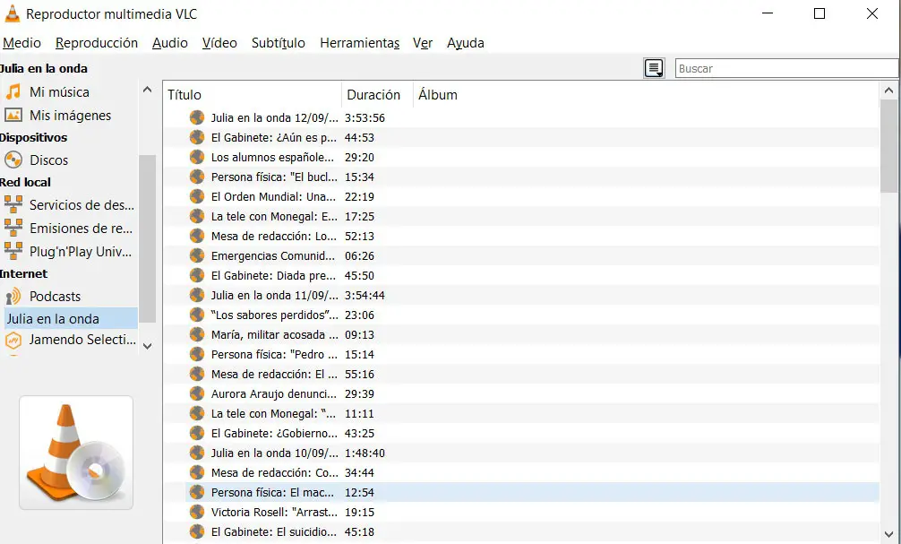Sort playlist by Duración column header

tap(378, 95)
